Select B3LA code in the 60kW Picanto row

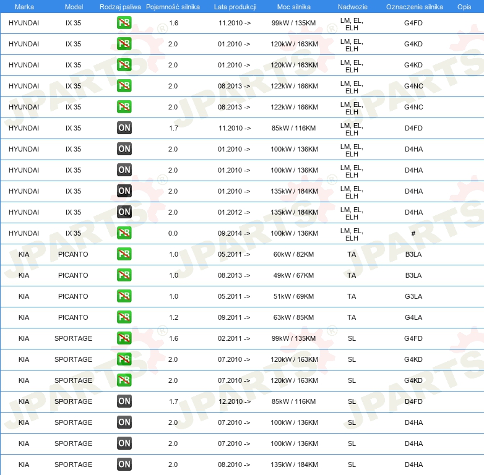click(x=413, y=254)
